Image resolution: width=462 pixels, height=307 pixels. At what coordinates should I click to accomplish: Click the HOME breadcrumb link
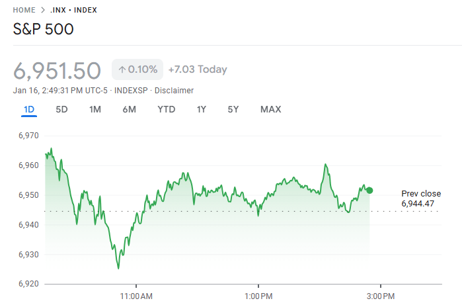(24, 10)
